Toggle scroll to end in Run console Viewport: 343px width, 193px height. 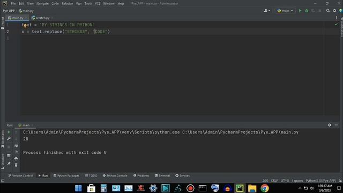point(16,152)
